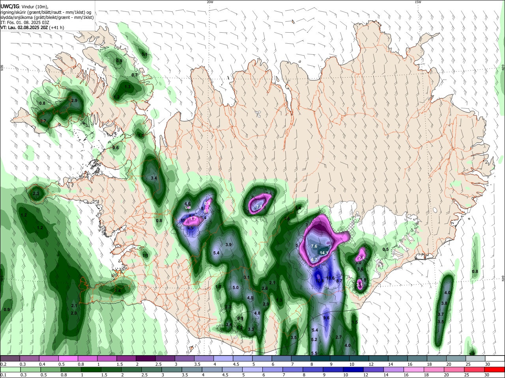Click the '9.6' value off the south coast
This screenshot has width=505, height=378.
click(326, 318)
